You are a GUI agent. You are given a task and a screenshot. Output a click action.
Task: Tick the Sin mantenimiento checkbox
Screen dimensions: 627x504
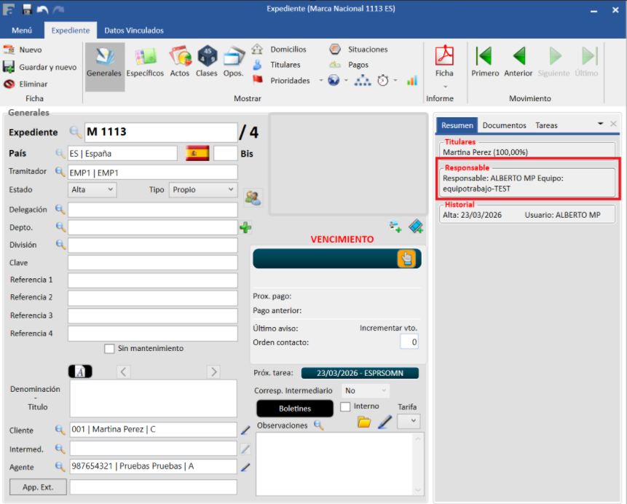(x=109, y=349)
